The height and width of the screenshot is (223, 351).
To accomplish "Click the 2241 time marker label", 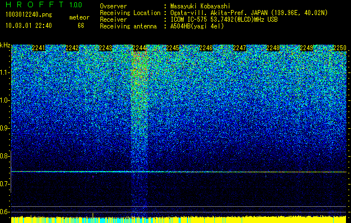I will pyautogui.click(x=39, y=48).
